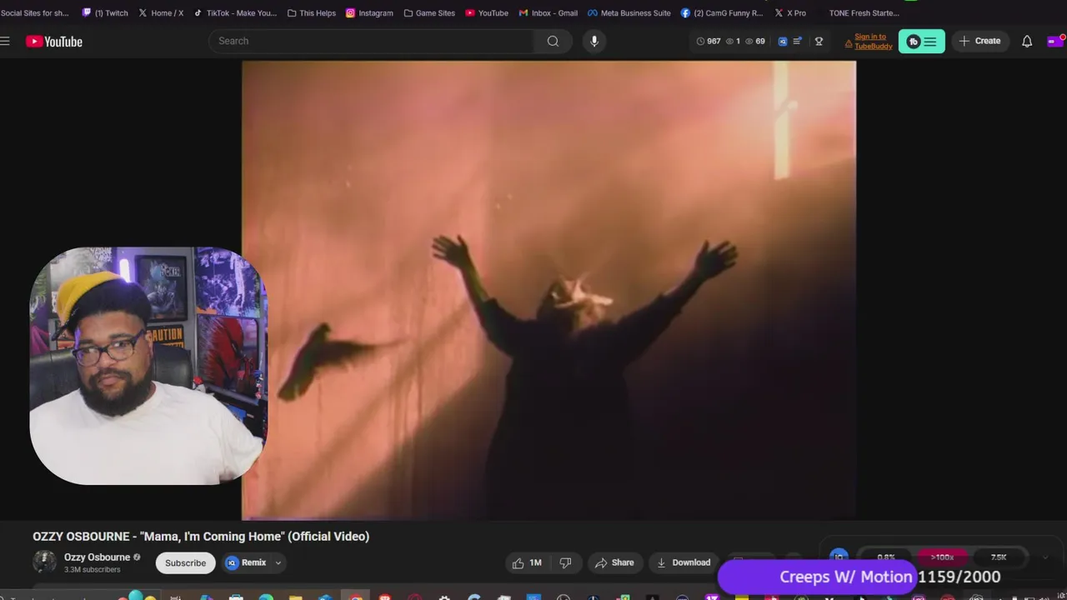The width and height of the screenshot is (1067, 600).
Task: Expand the Game Sites bookmark folder
Action: pos(429,12)
